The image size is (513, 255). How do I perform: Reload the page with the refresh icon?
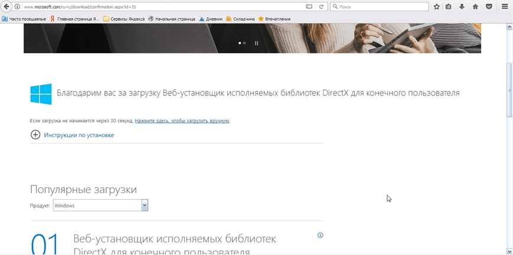[322, 6]
